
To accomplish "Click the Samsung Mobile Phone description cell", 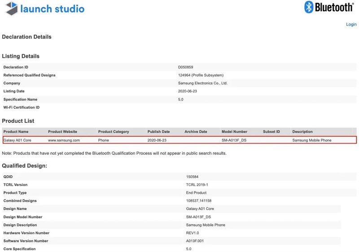I will click(312, 140).
